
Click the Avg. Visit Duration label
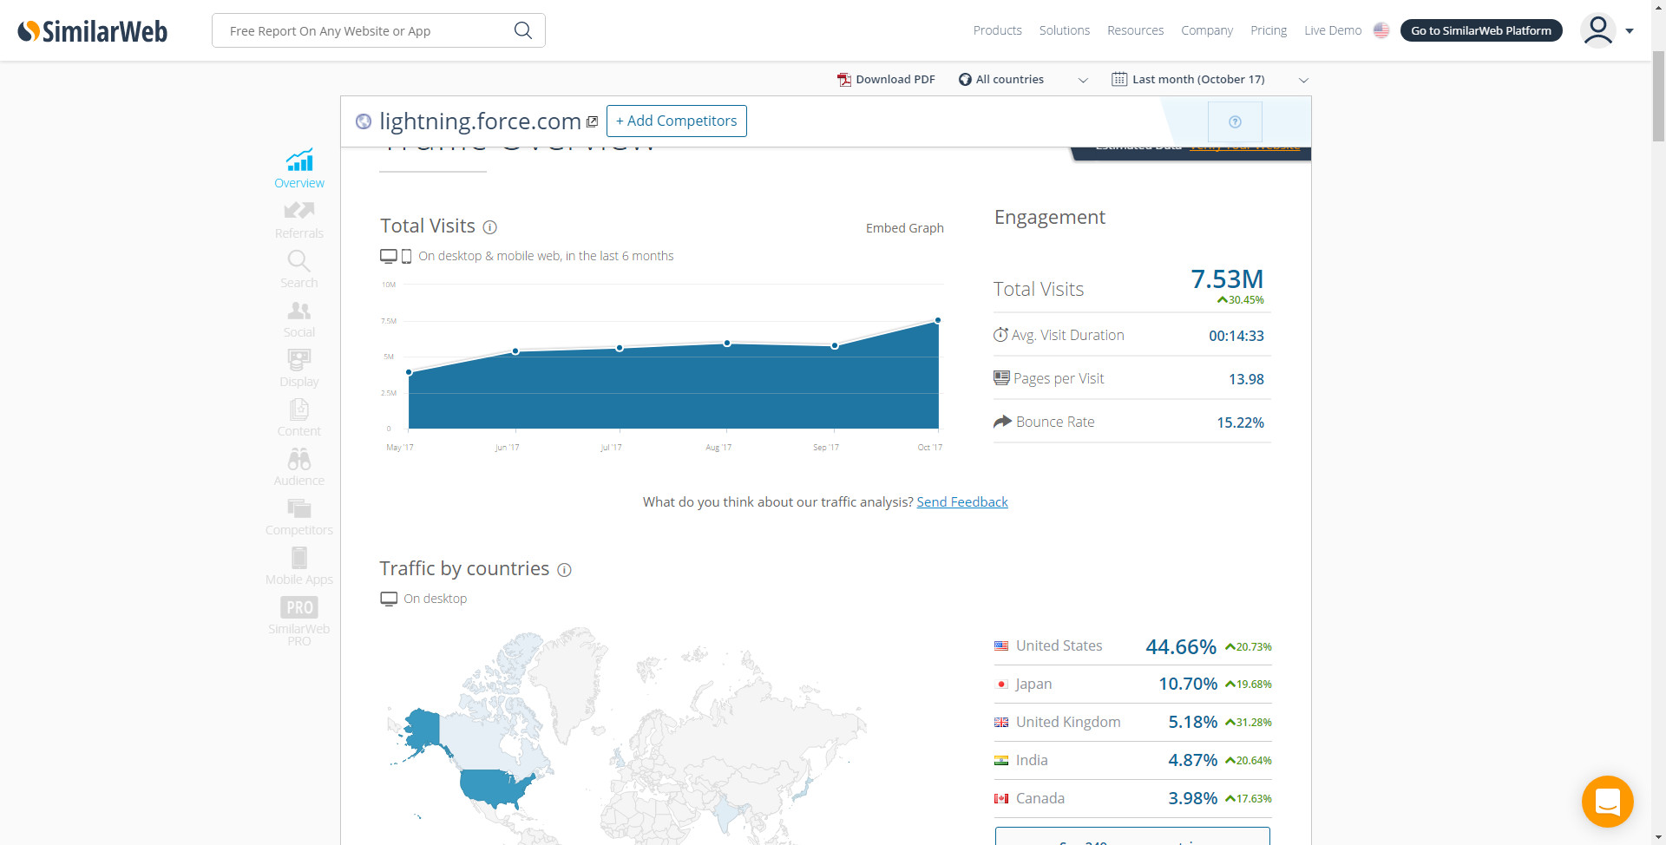(1067, 335)
